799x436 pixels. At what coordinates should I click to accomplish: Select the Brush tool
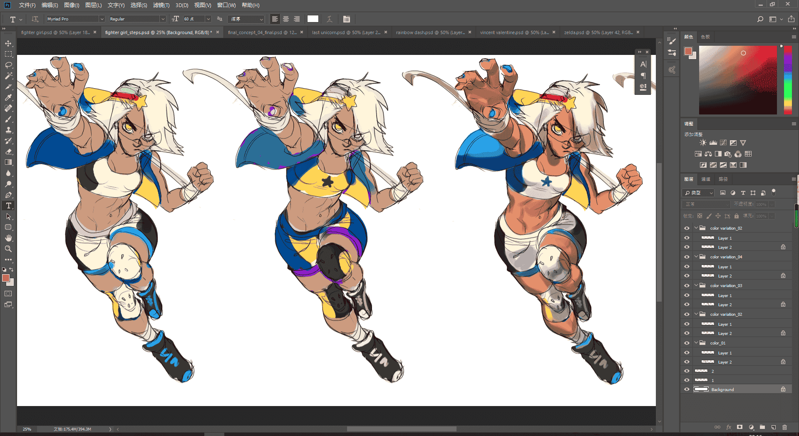[x=8, y=119]
